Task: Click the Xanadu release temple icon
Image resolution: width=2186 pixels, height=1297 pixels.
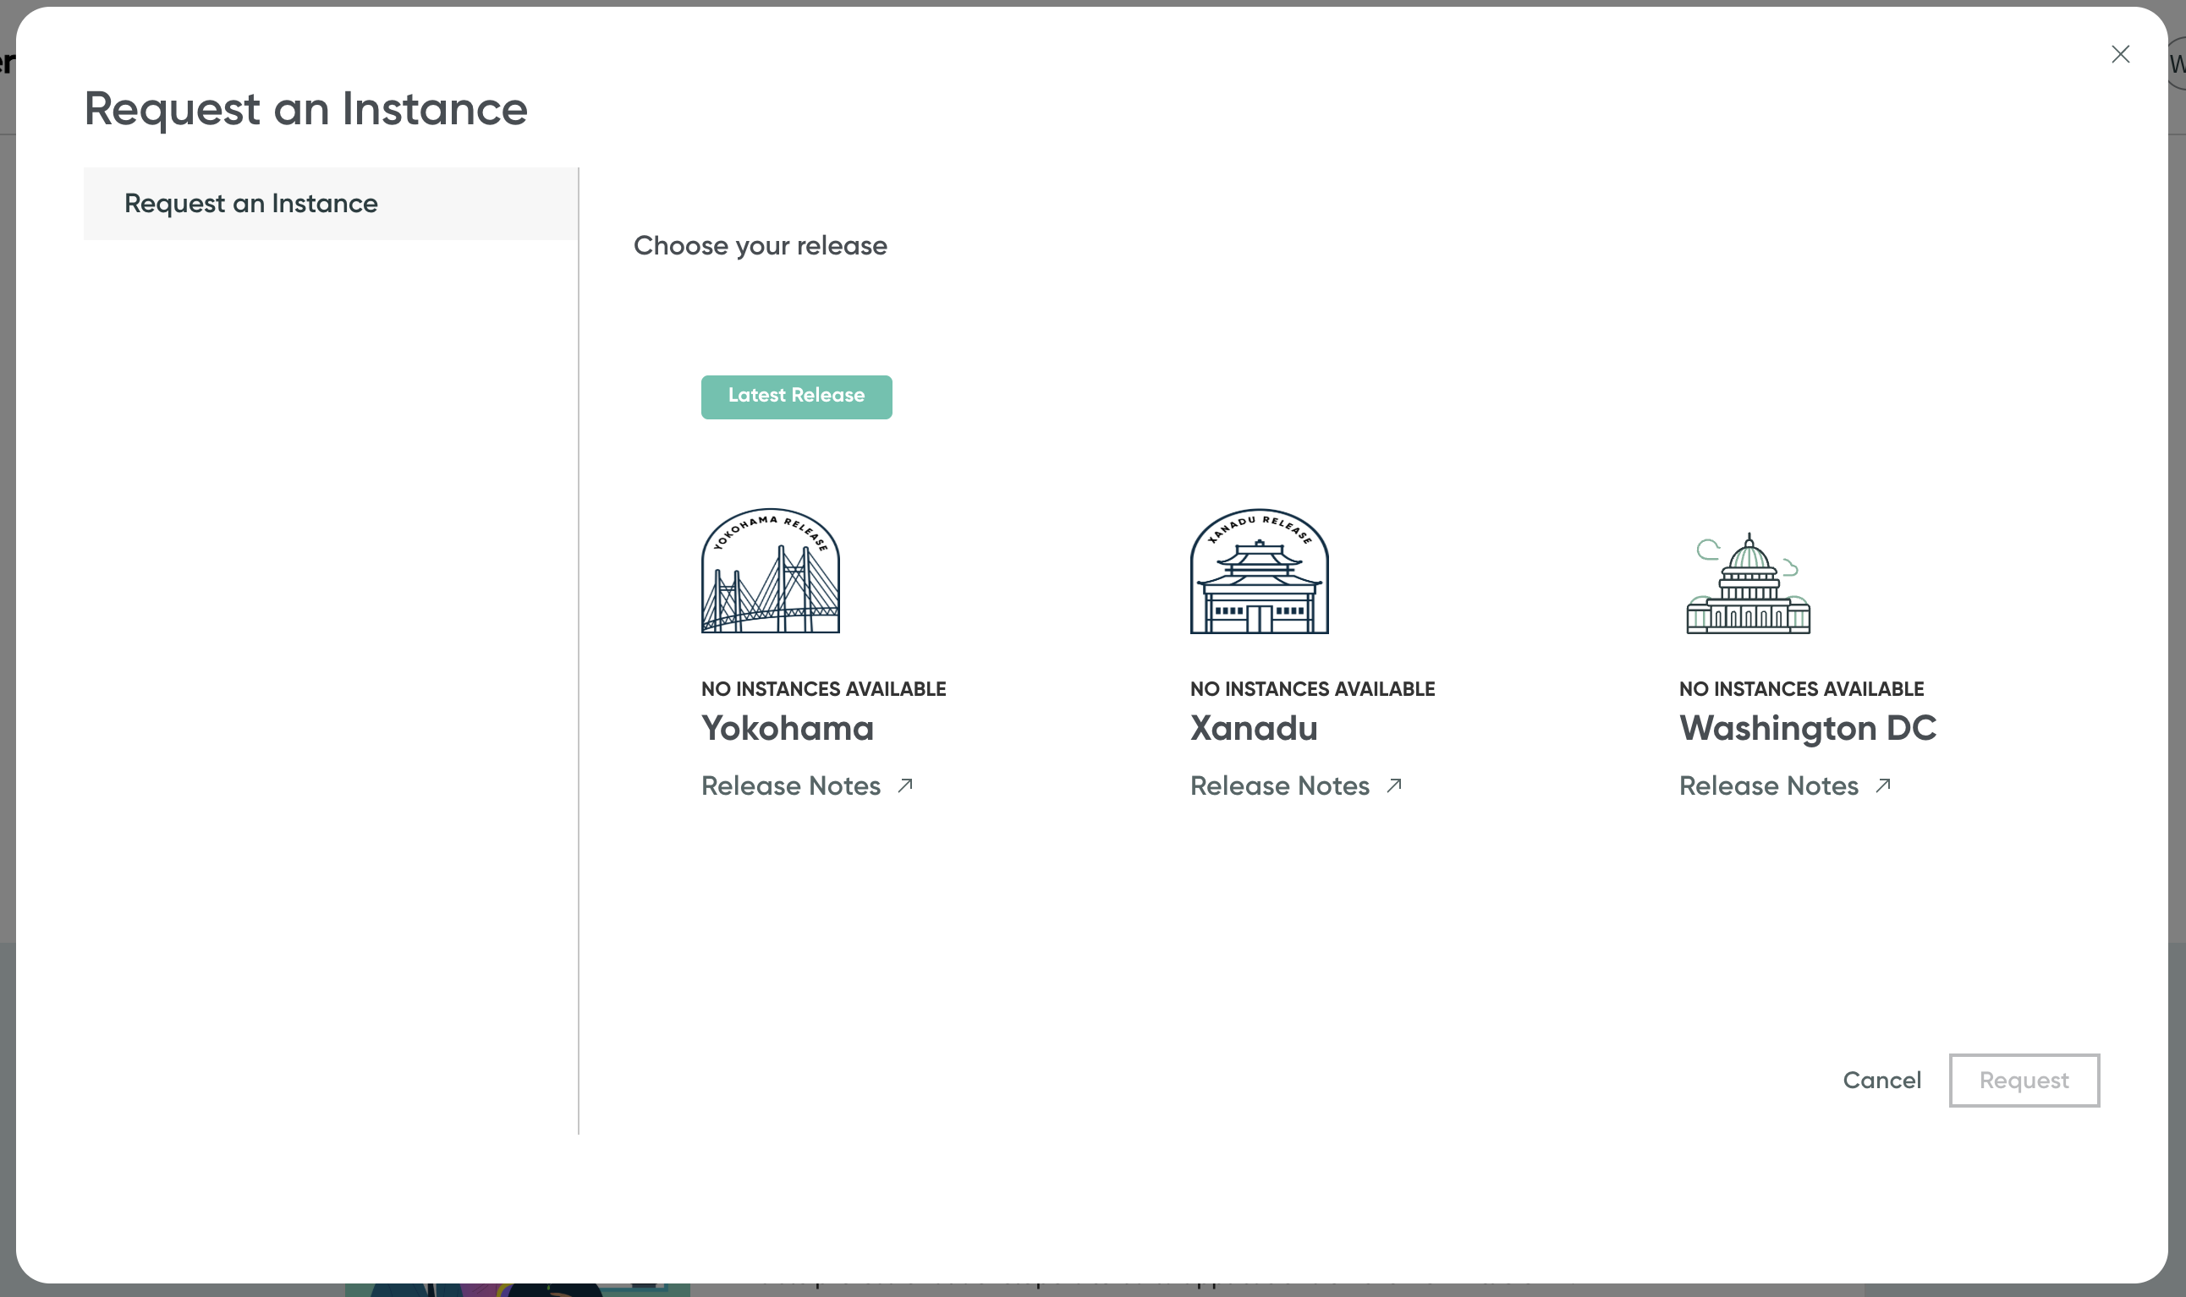Action: (x=1259, y=571)
